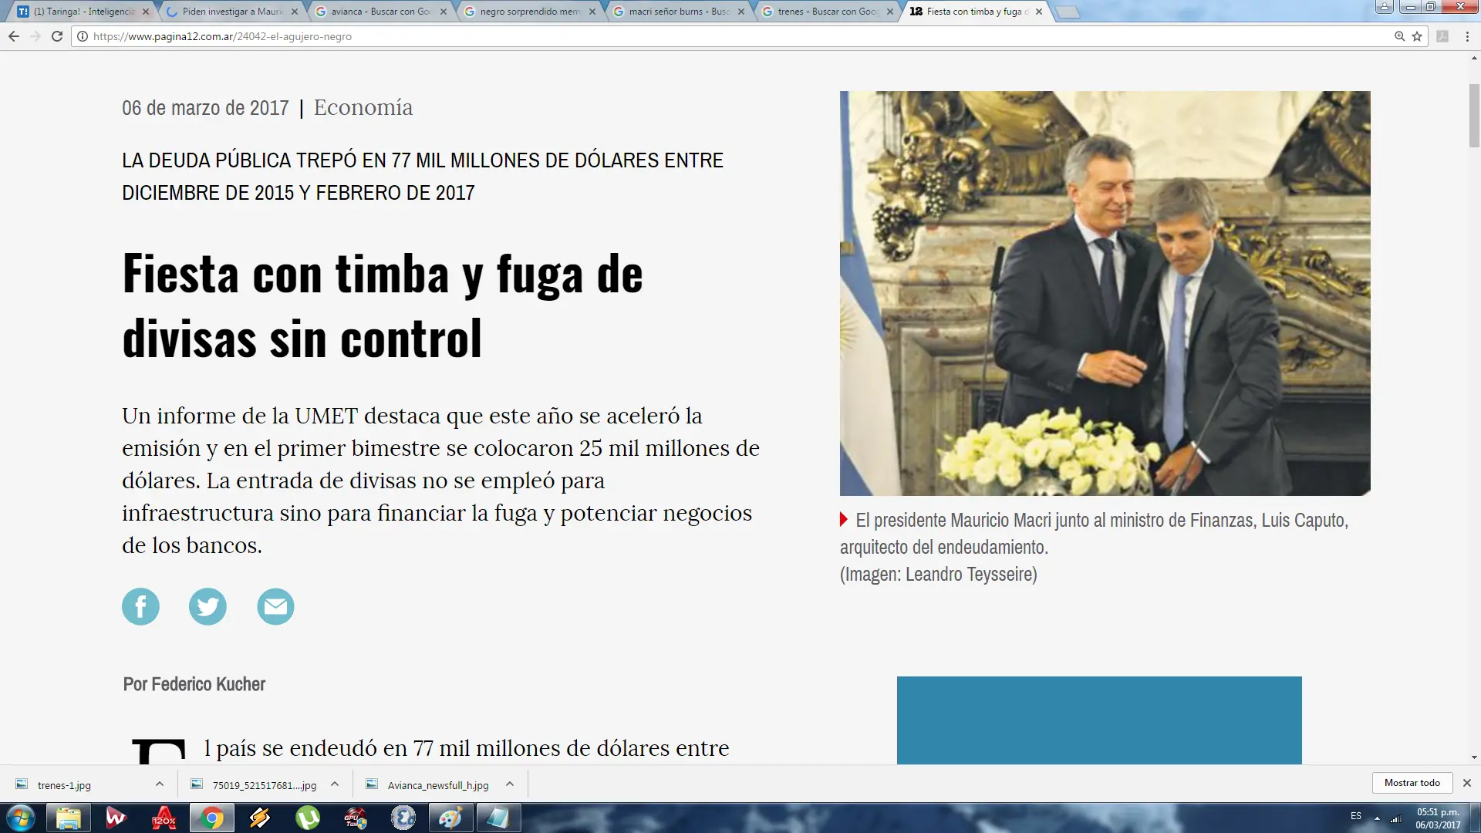Share the article on Twitter
The image size is (1481, 833).
coord(207,606)
